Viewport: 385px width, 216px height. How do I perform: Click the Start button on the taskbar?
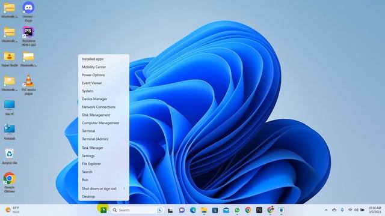(103, 210)
